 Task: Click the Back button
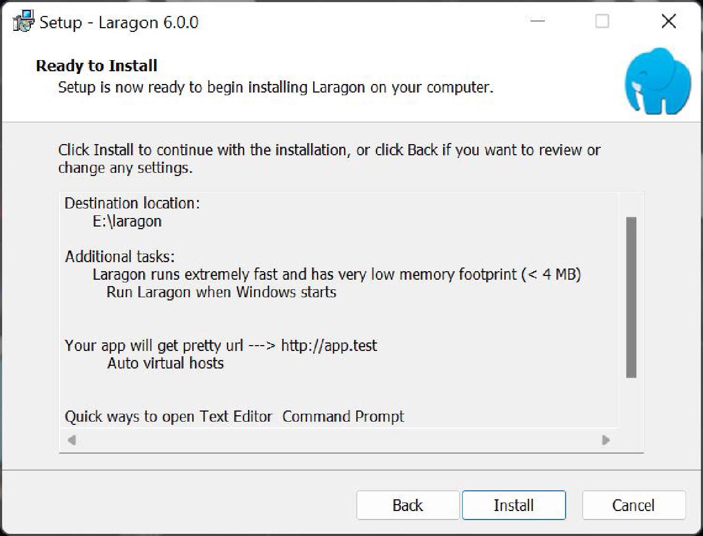tap(407, 505)
